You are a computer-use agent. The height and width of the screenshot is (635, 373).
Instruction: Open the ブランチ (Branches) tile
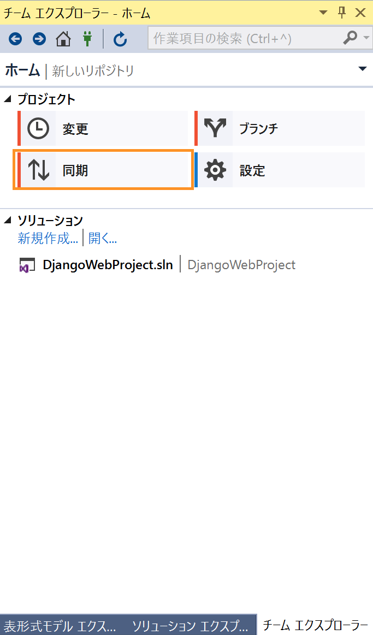[x=280, y=128]
